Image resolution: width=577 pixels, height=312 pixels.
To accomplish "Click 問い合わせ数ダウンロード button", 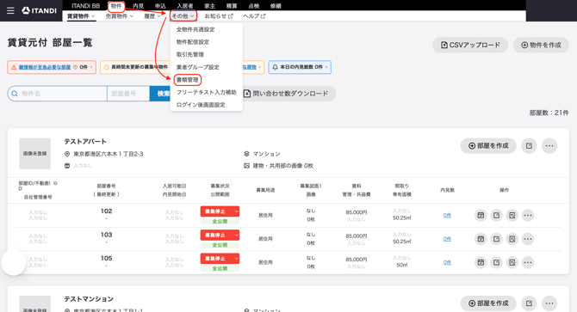I will [x=289, y=94].
